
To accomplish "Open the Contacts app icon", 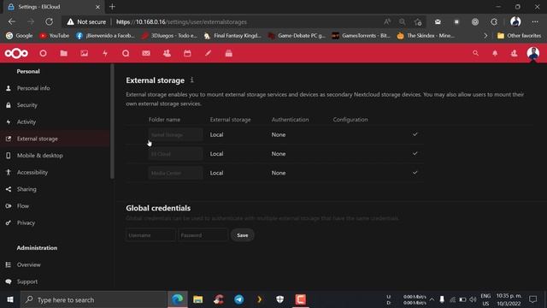I will tap(167, 53).
